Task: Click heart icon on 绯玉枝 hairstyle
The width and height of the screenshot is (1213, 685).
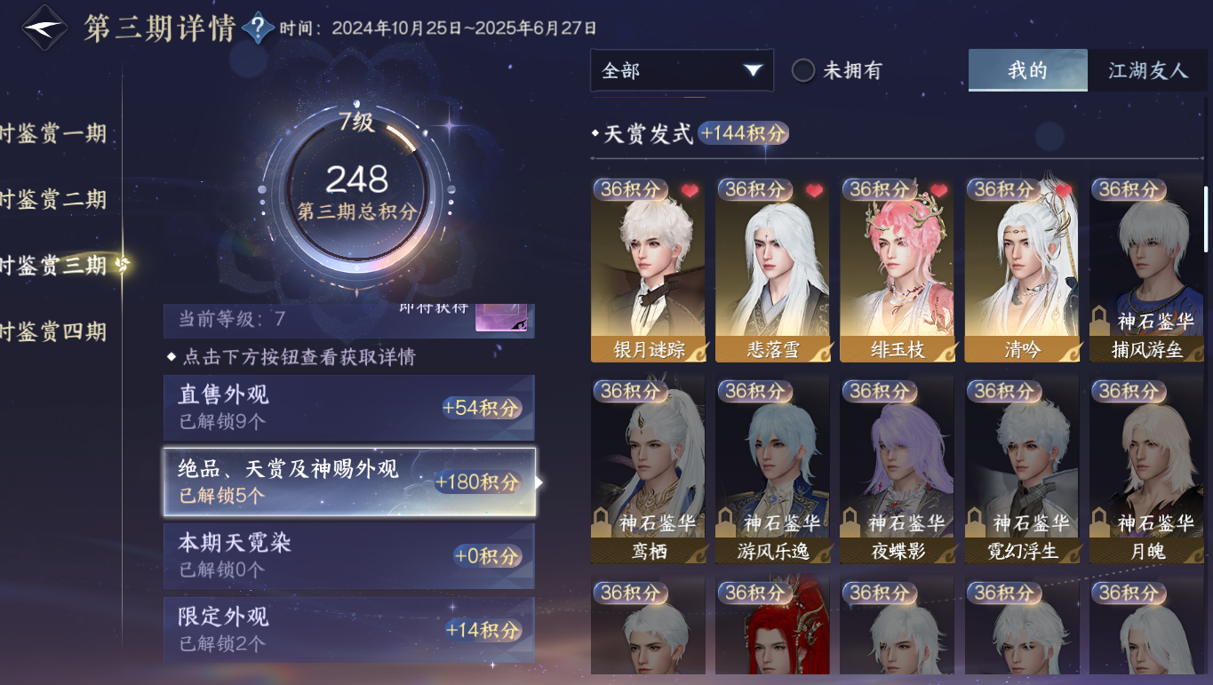Action: tap(938, 190)
